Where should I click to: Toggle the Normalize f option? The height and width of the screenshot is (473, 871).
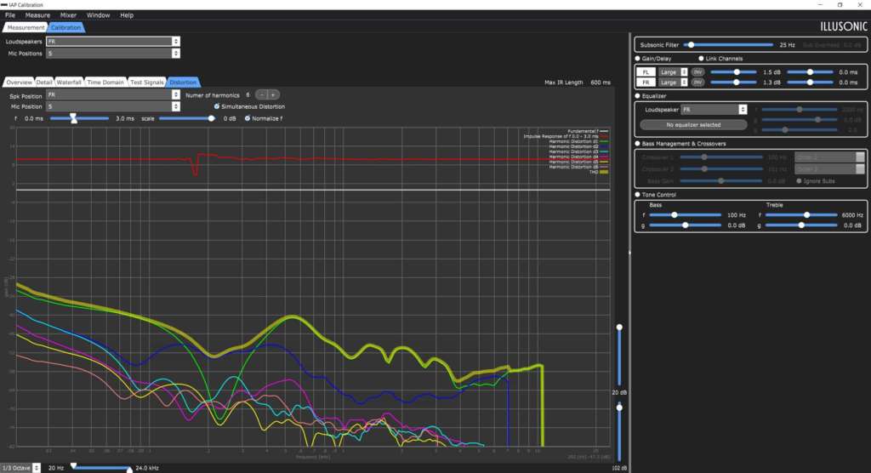[x=248, y=118]
